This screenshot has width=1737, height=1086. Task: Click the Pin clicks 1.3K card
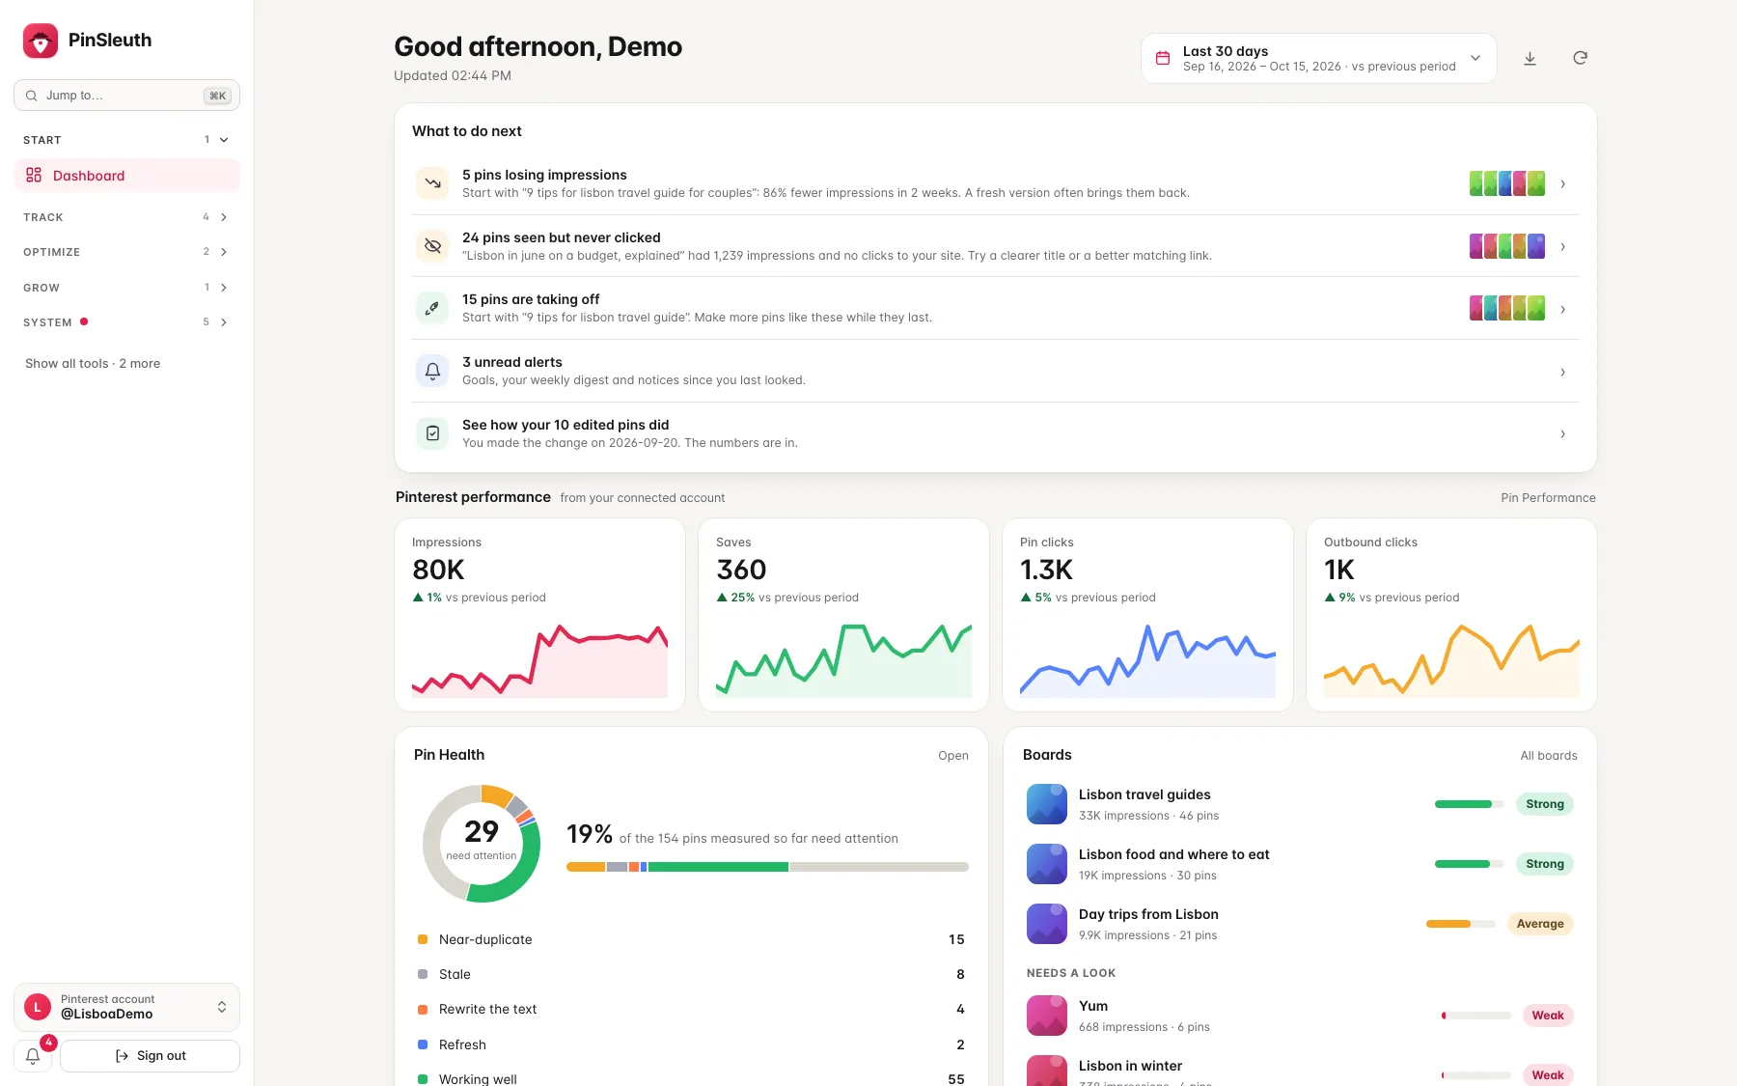tap(1147, 615)
